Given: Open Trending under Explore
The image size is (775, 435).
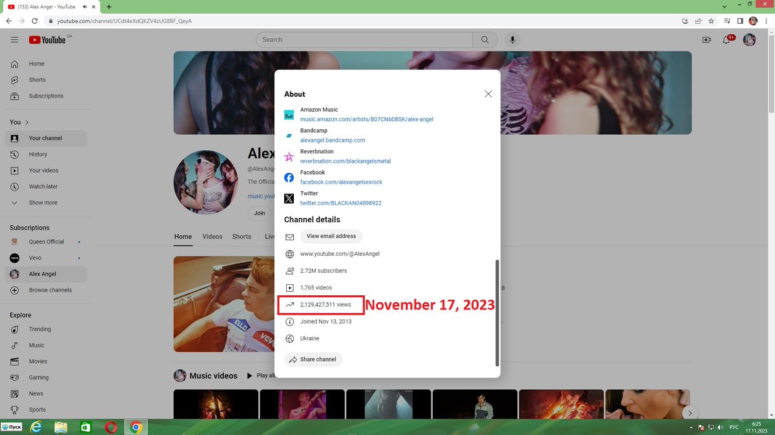Looking at the screenshot, I should point(40,329).
